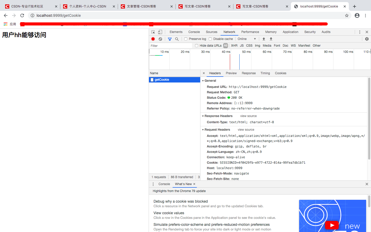Image resolution: width=371 pixels, height=232 pixels.
Task: Filter requests by XHR type
Action: click(x=234, y=46)
